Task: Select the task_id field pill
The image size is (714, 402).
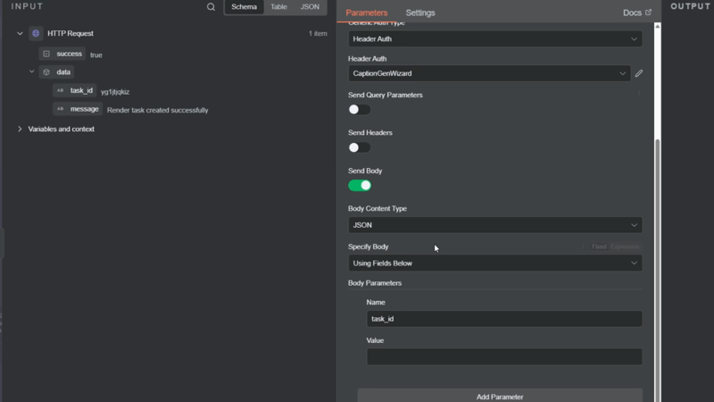Action: pos(75,91)
